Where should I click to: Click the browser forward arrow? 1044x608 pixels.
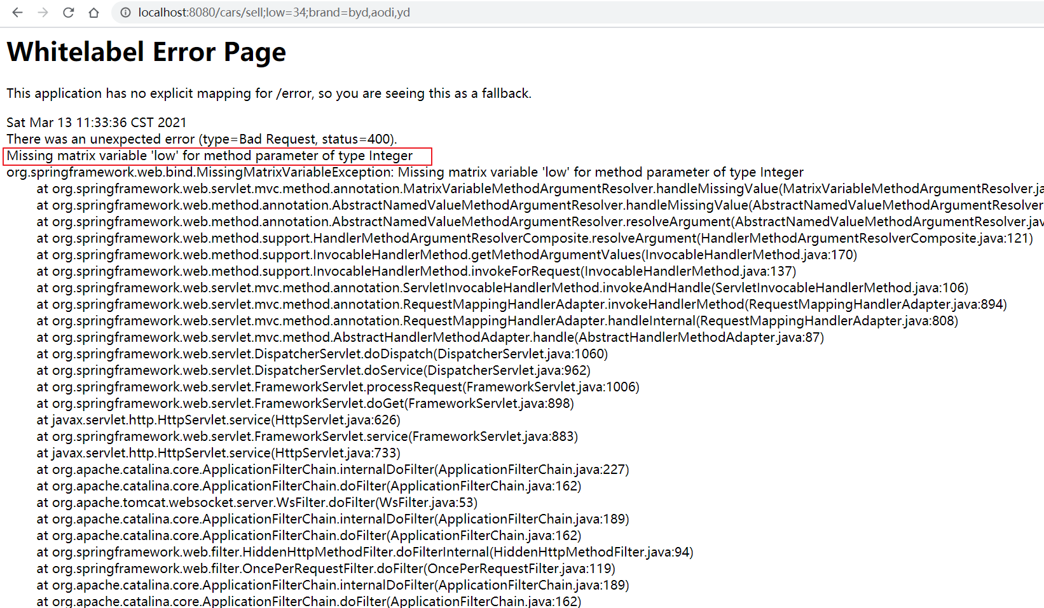[x=43, y=13]
